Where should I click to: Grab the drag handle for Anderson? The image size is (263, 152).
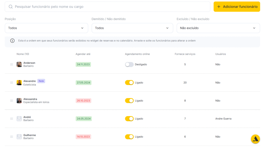[12, 65]
